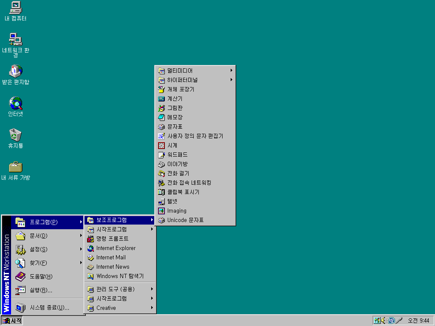Click the 개체 포장기 icon in the menu
This screenshot has height=326, width=435.
tap(161, 89)
